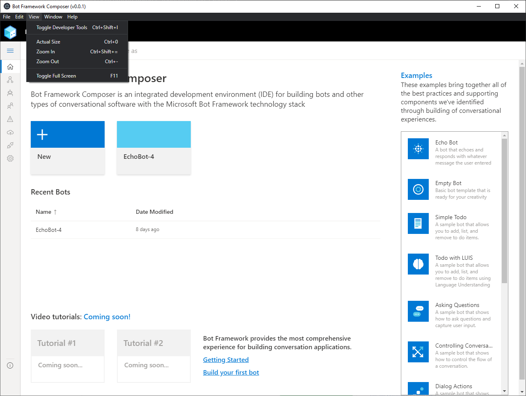Open the Getting Started link

pyautogui.click(x=226, y=360)
